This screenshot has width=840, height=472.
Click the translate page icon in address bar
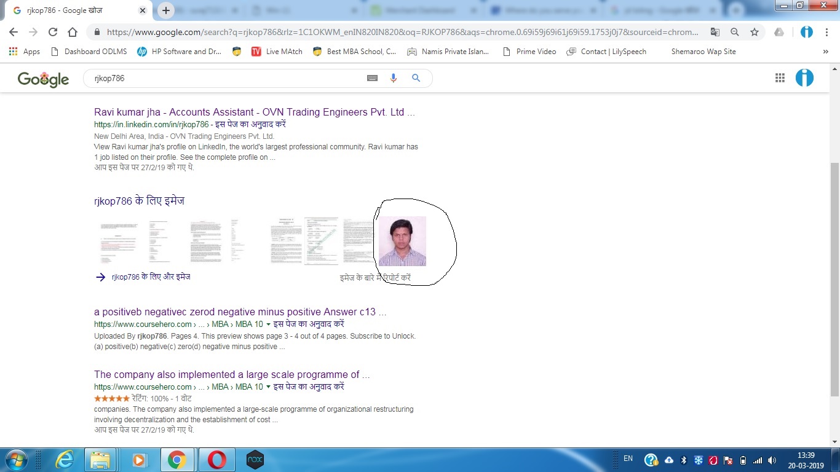[x=715, y=32]
